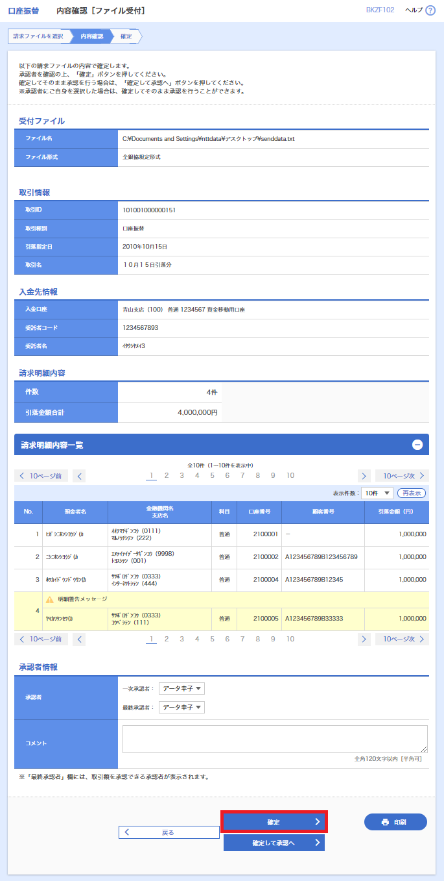This screenshot has width=444, height=881.
Task: Click 委託者コード value 1234567893
Action: point(140,328)
